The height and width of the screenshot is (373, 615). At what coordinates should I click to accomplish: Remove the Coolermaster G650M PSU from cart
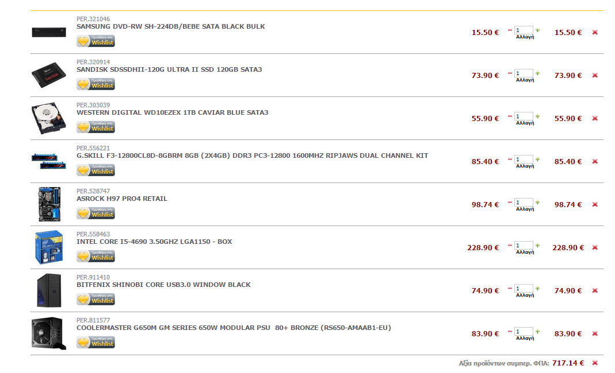coord(595,334)
